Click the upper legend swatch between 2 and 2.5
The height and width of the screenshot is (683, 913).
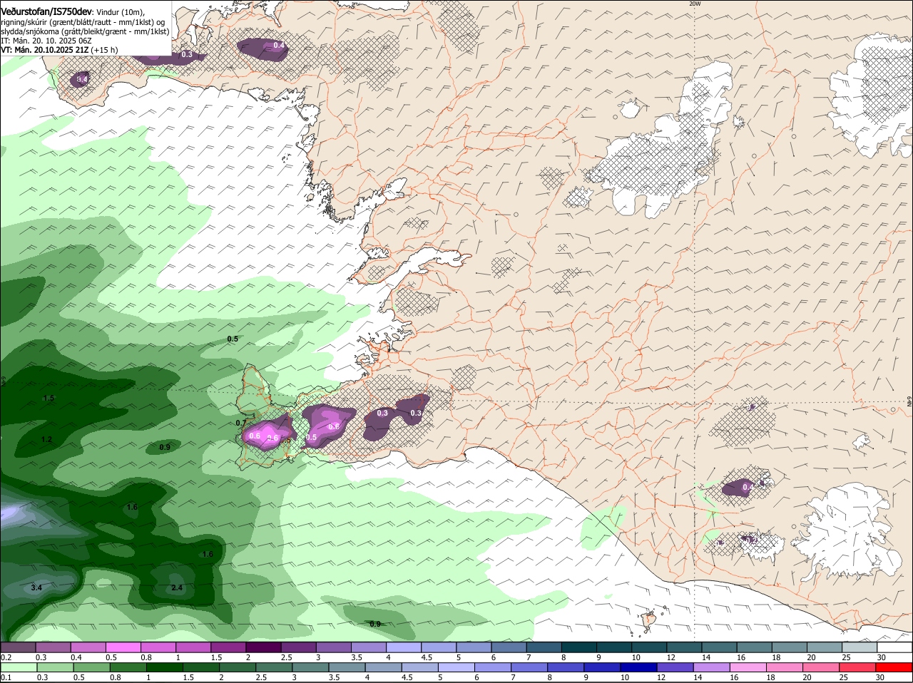pos(263,647)
